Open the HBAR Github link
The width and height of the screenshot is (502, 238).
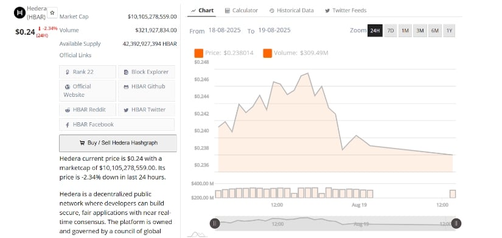click(x=147, y=90)
